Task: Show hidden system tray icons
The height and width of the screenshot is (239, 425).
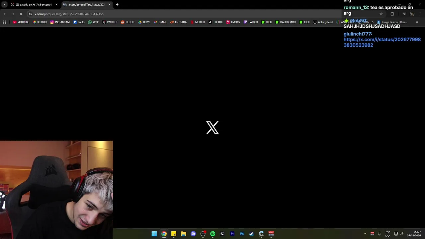Action: [365, 234]
